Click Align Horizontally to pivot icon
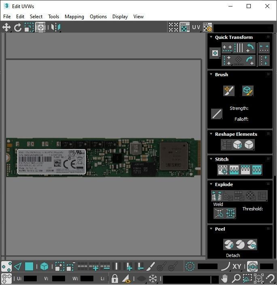Viewport: 277px width, 285px height. 227,48
